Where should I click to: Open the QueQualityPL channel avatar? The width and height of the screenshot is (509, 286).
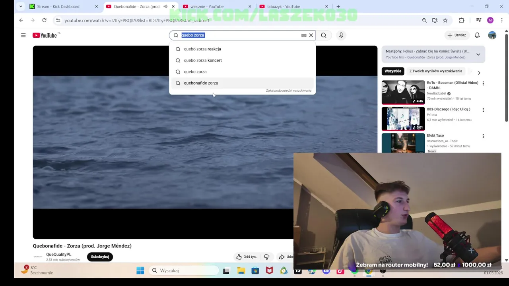(x=38, y=257)
